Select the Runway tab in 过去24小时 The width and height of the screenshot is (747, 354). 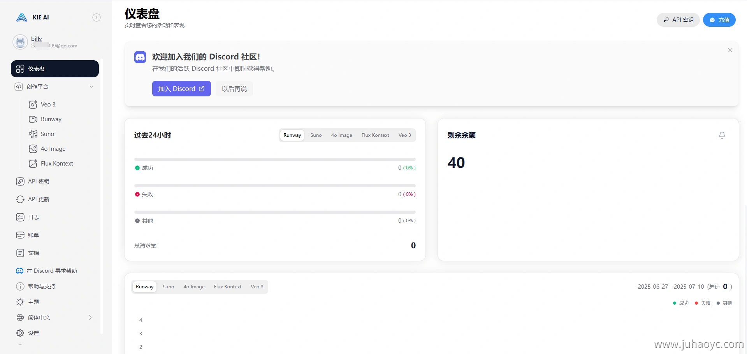pos(292,135)
